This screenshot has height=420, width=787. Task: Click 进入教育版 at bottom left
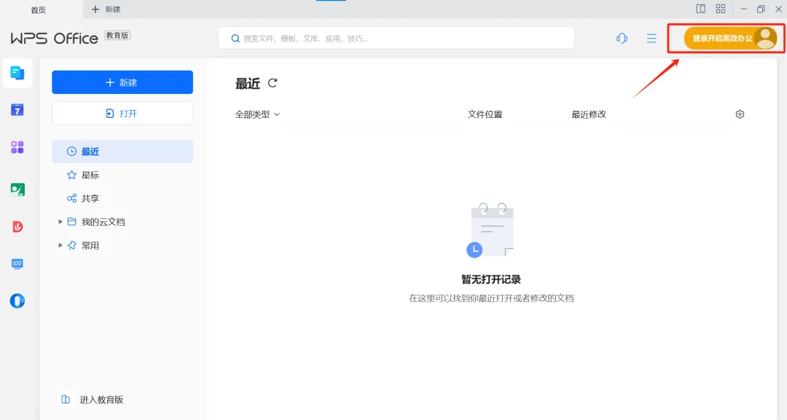pyautogui.click(x=101, y=400)
